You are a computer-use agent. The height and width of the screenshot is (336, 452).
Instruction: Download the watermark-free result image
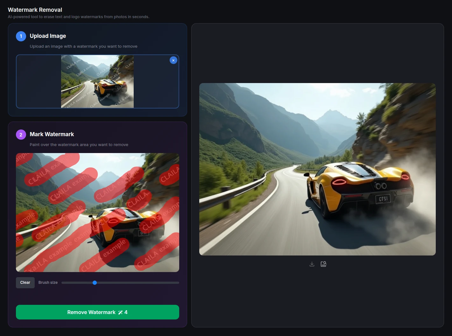(x=312, y=264)
